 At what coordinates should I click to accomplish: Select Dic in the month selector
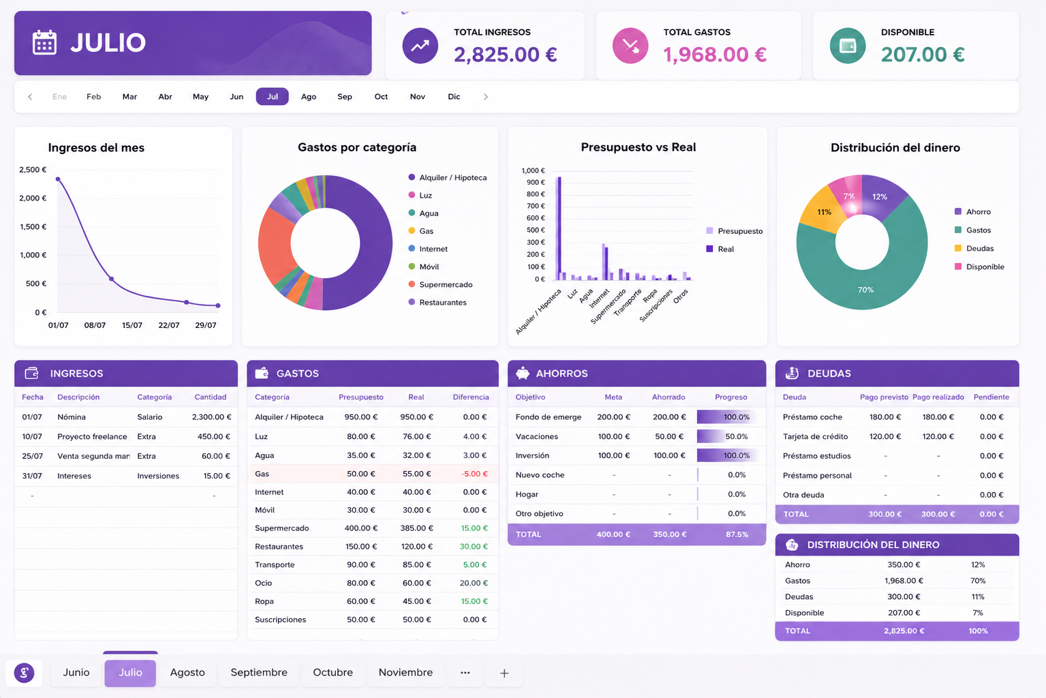(454, 97)
